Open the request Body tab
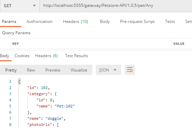Image resolution: width=192 pixels, height=128 pixels. pos(105,22)
